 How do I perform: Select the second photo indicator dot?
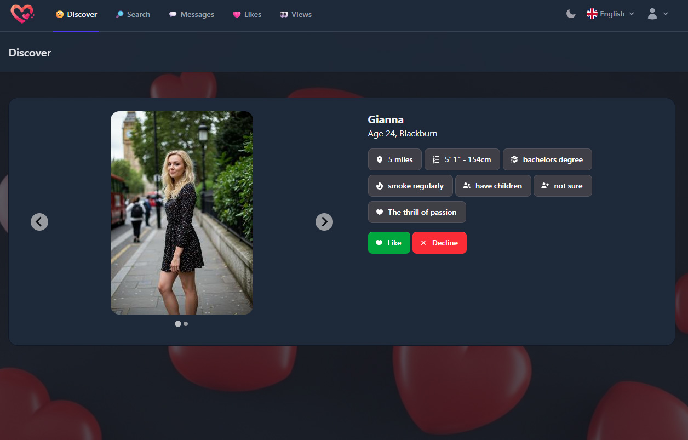click(186, 324)
